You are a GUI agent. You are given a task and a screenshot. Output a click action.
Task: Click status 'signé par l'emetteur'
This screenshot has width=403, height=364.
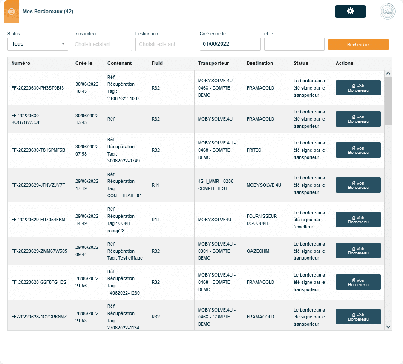coord(309,220)
